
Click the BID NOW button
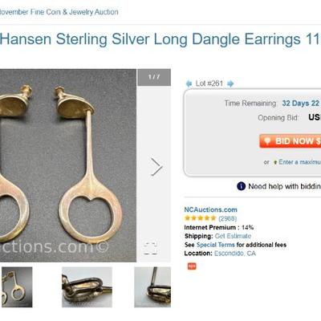click(x=291, y=141)
